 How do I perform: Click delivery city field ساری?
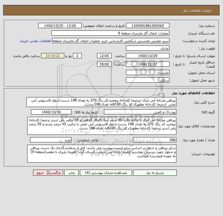(x=148, y=80)
